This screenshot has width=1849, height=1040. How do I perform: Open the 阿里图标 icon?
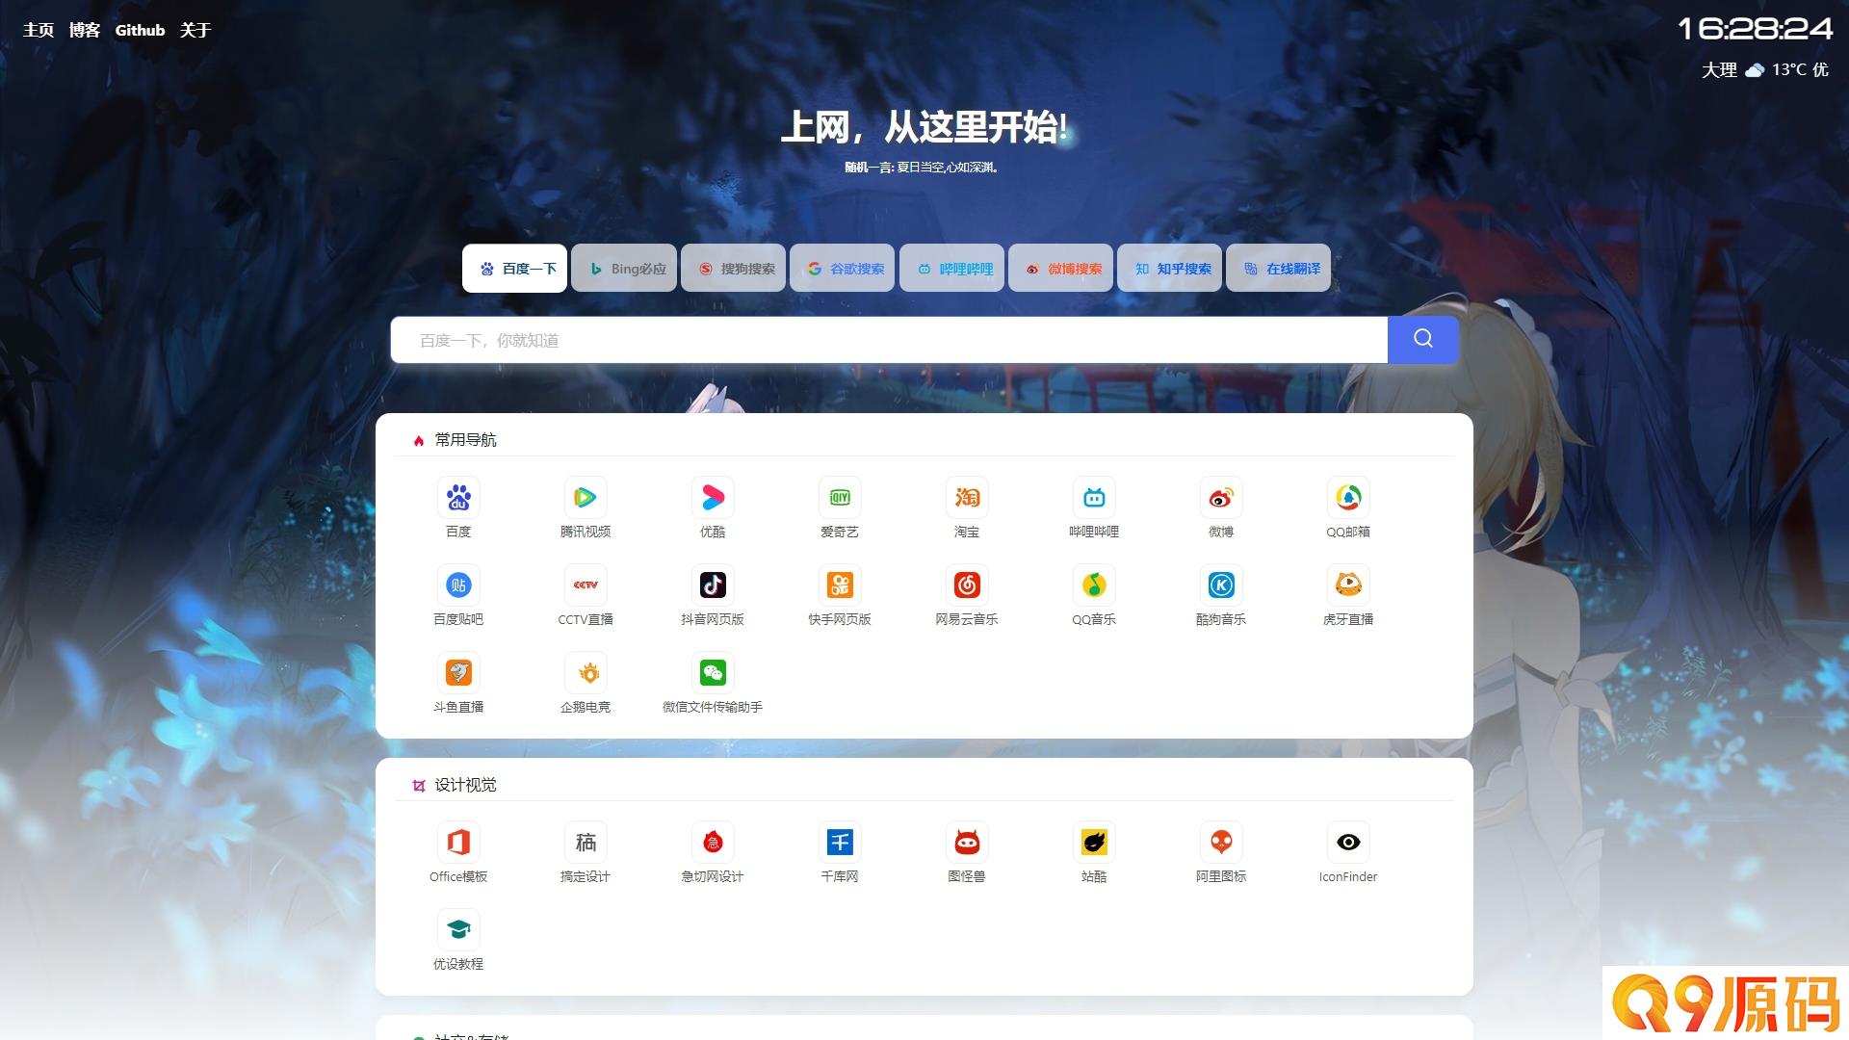(1221, 843)
